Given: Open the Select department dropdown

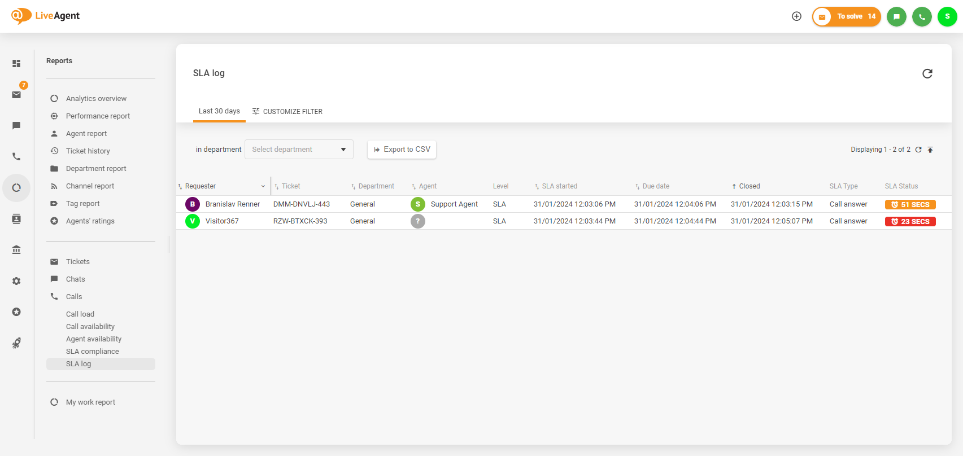Looking at the screenshot, I should pos(299,150).
